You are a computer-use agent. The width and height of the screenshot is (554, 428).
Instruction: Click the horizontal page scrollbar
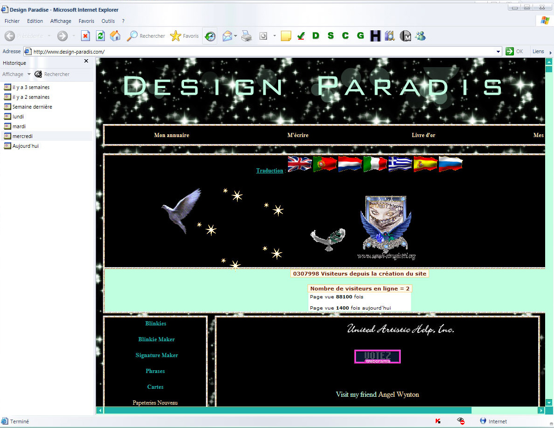pos(287,410)
